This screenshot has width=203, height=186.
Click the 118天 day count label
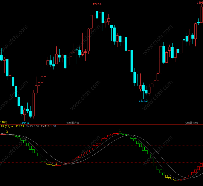click(x=4, y=122)
